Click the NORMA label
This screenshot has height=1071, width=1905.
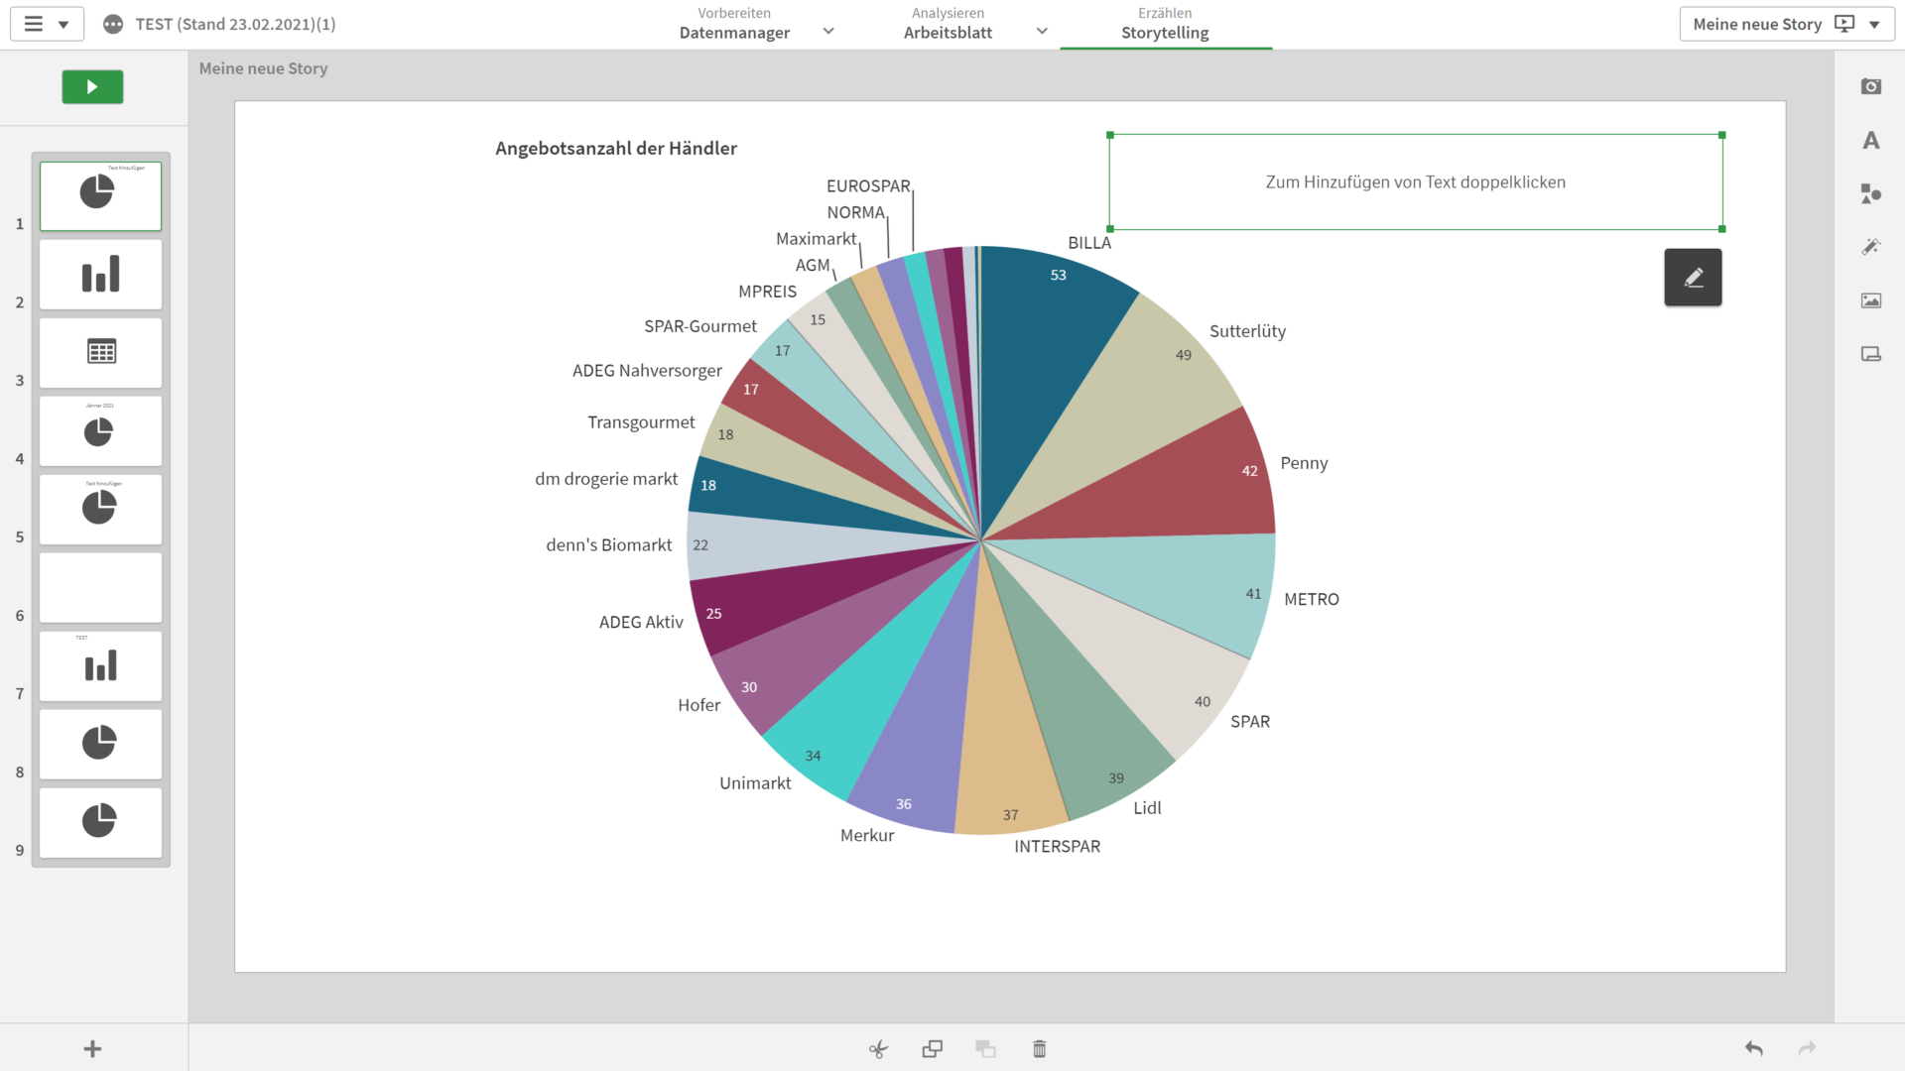click(855, 212)
